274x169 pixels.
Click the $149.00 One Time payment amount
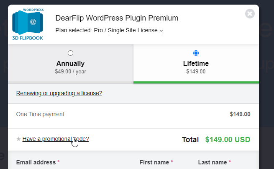click(240, 114)
